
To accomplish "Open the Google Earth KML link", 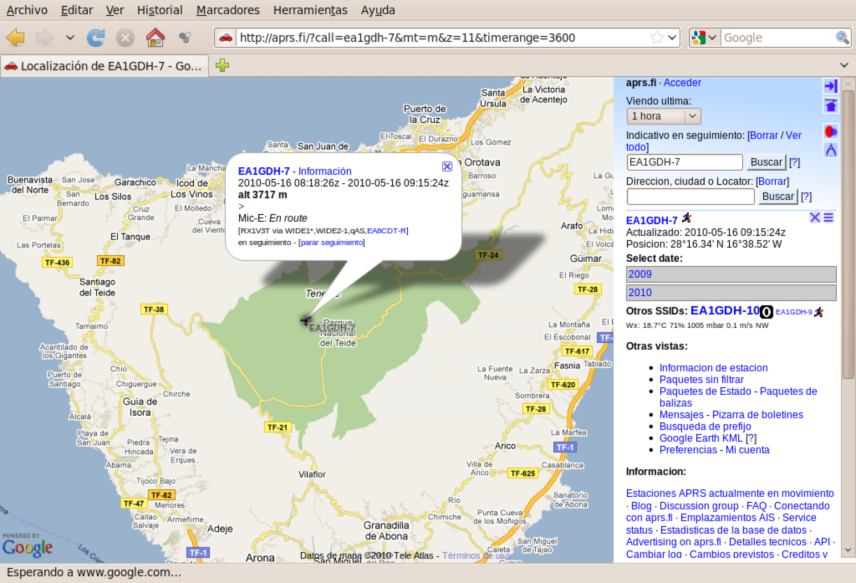I will [x=701, y=438].
